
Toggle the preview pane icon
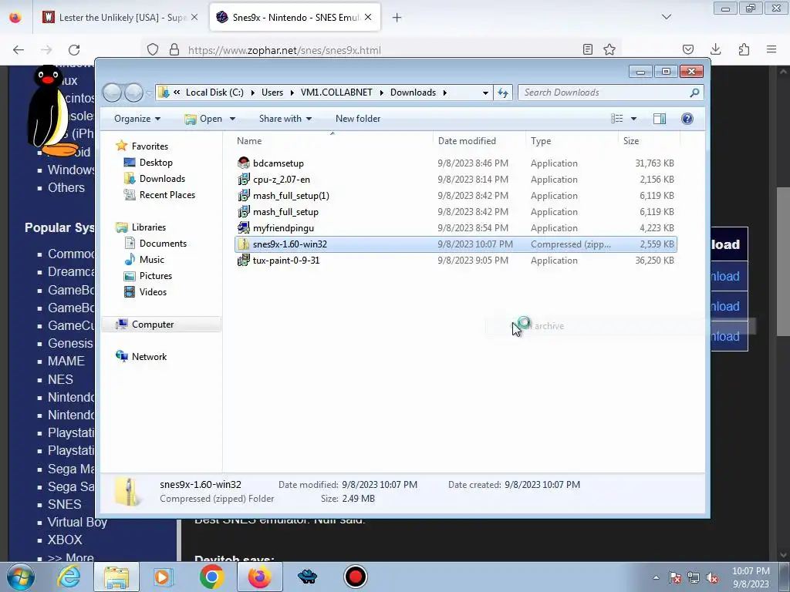coord(660,119)
